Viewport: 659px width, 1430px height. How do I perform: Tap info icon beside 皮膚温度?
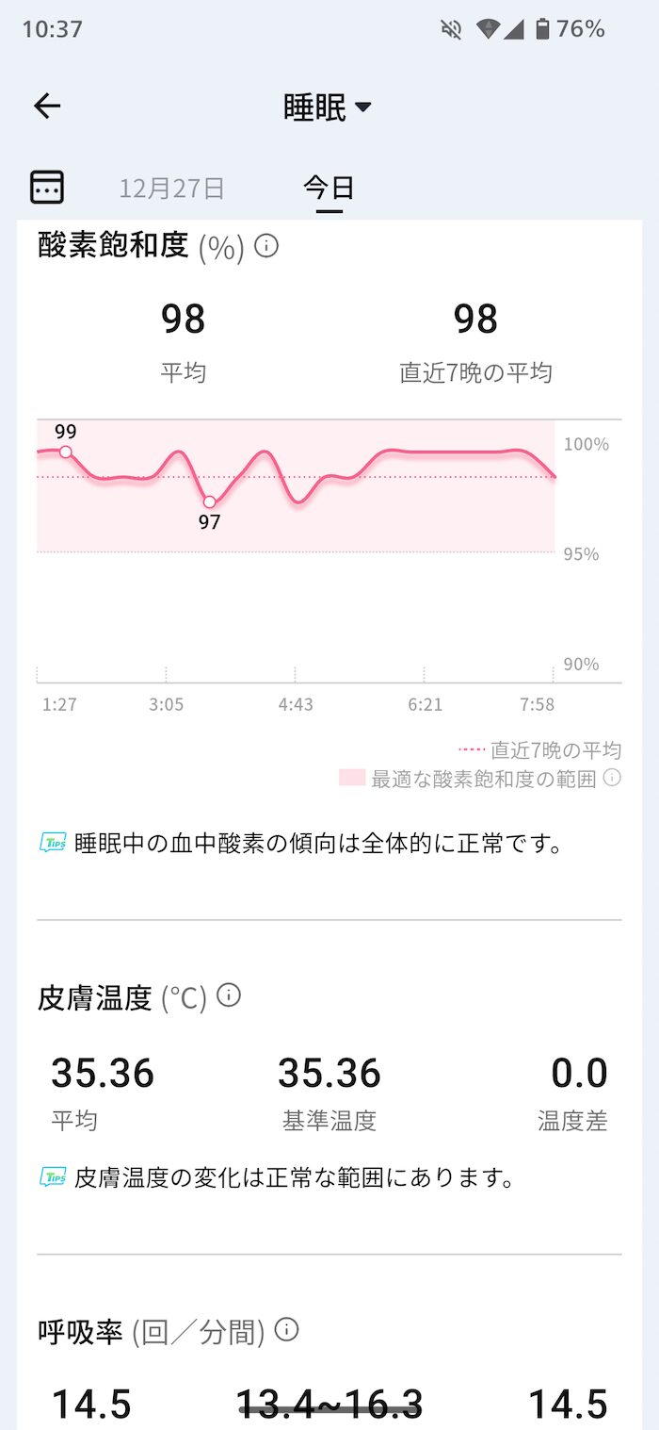(x=229, y=995)
